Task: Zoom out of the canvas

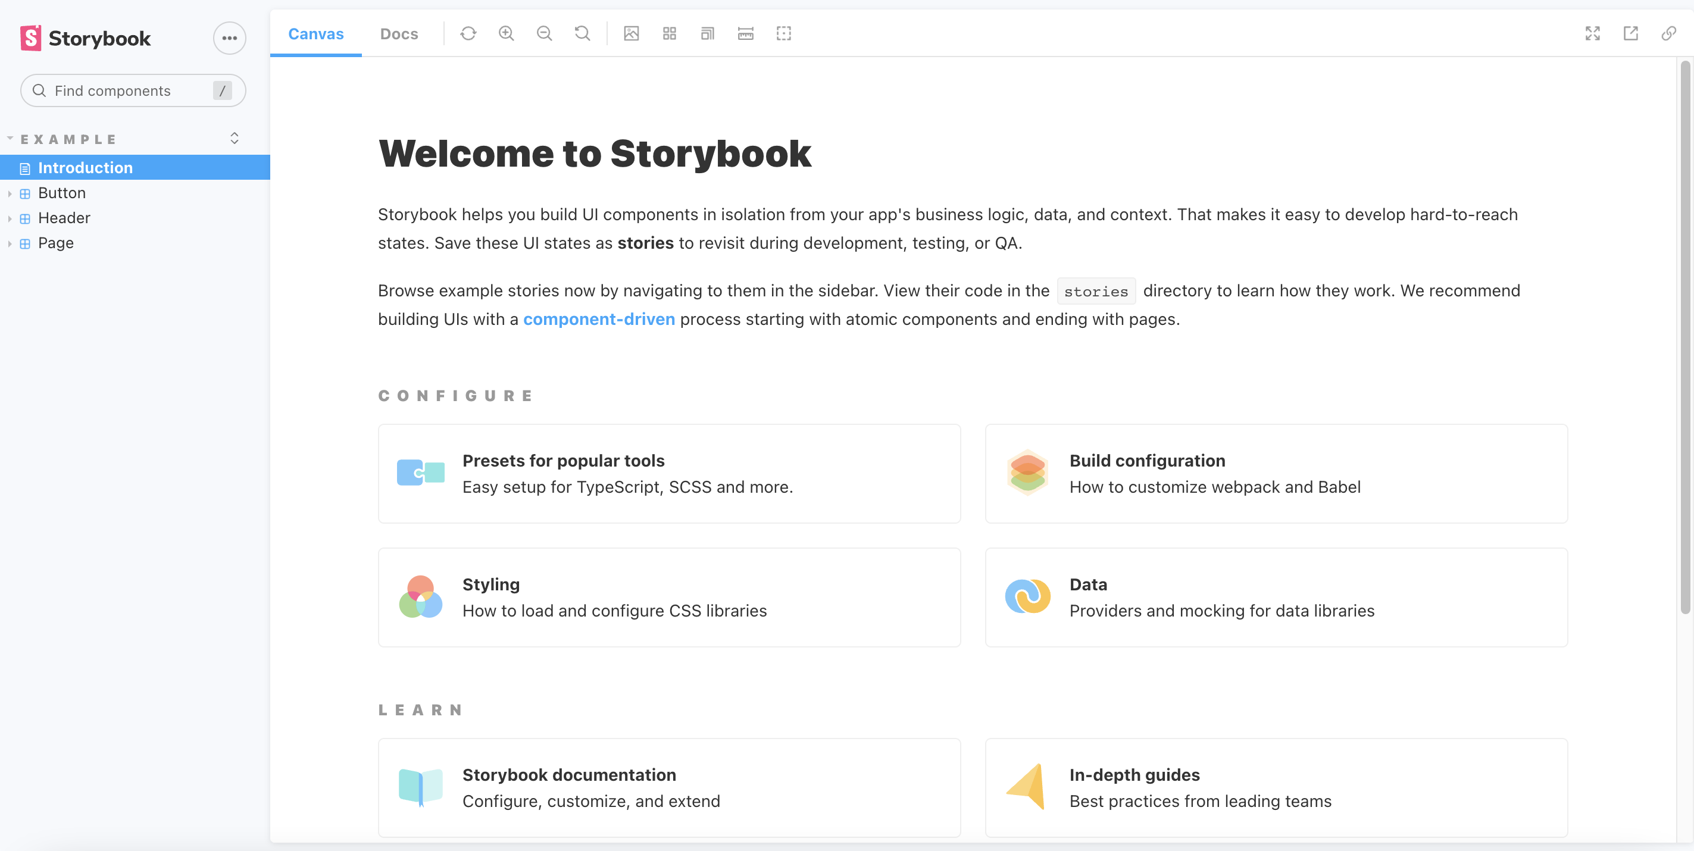Action: (545, 33)
